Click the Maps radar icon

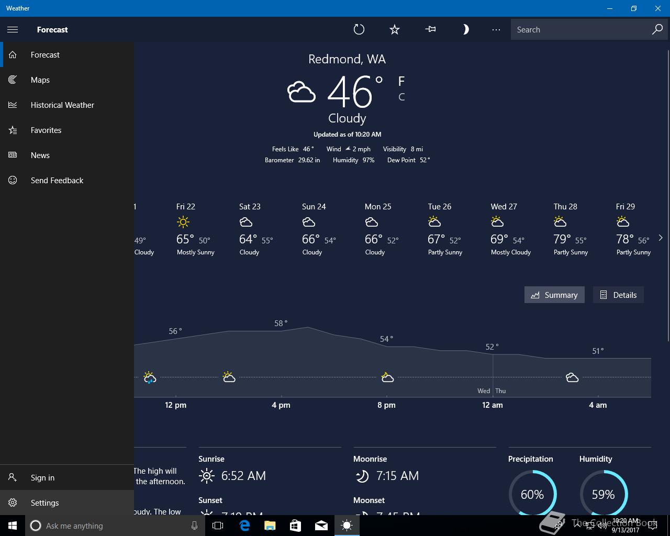13,80
